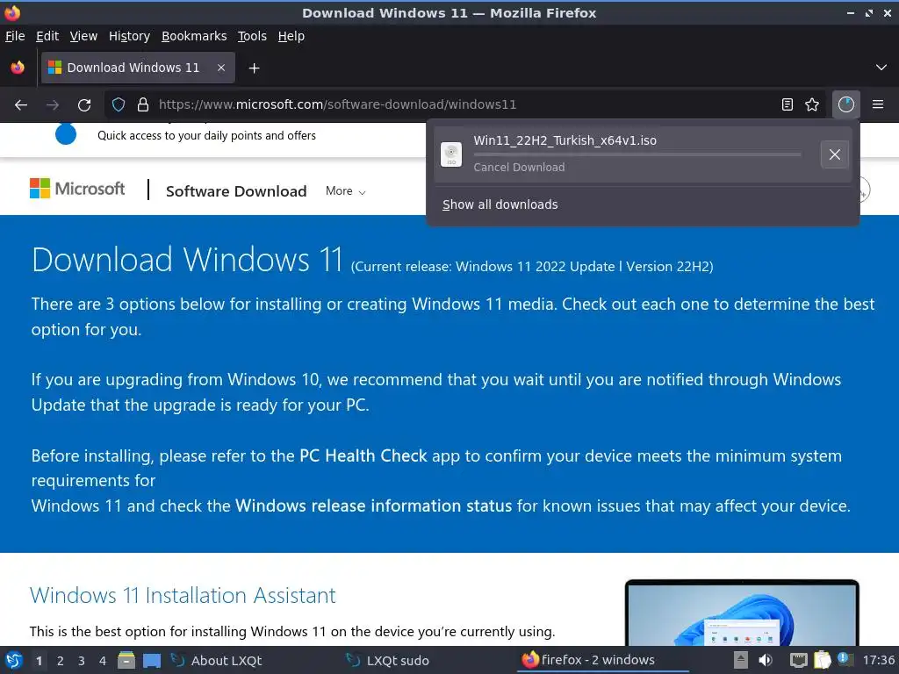The image size is (899, 674).
Task: Open the Bookmarks menu
Action: (194, 36)
